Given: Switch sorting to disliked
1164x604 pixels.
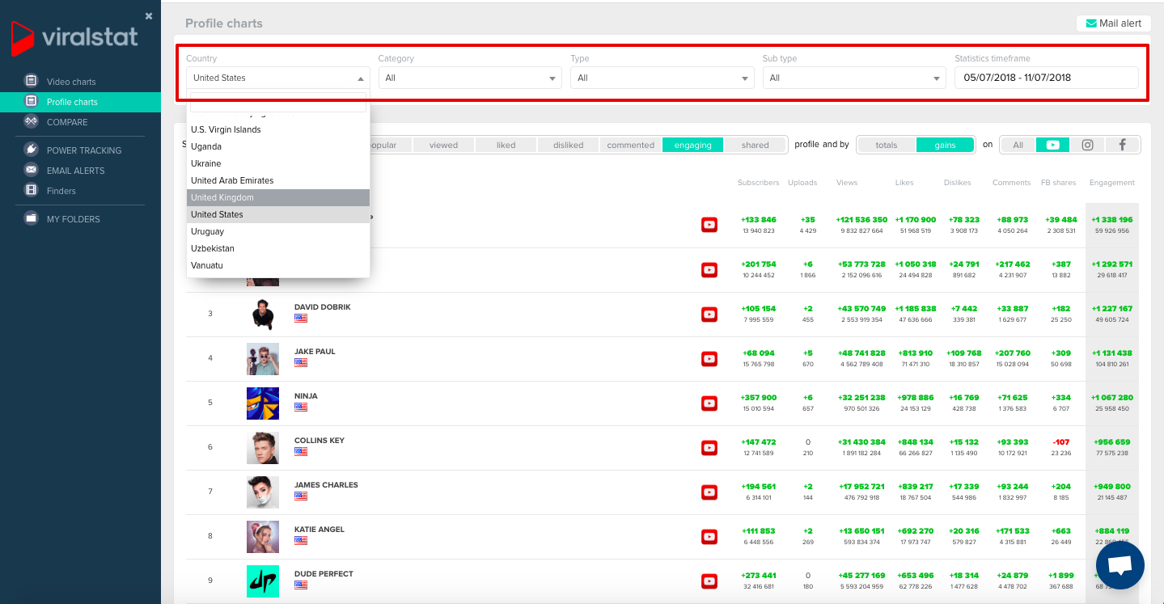Looking at the screenshot, I should click(x=568, y=145).
